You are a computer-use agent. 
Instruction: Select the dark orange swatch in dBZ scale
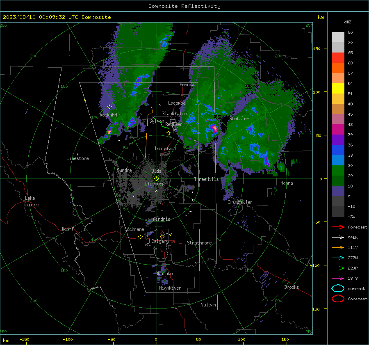pos(338,68)
